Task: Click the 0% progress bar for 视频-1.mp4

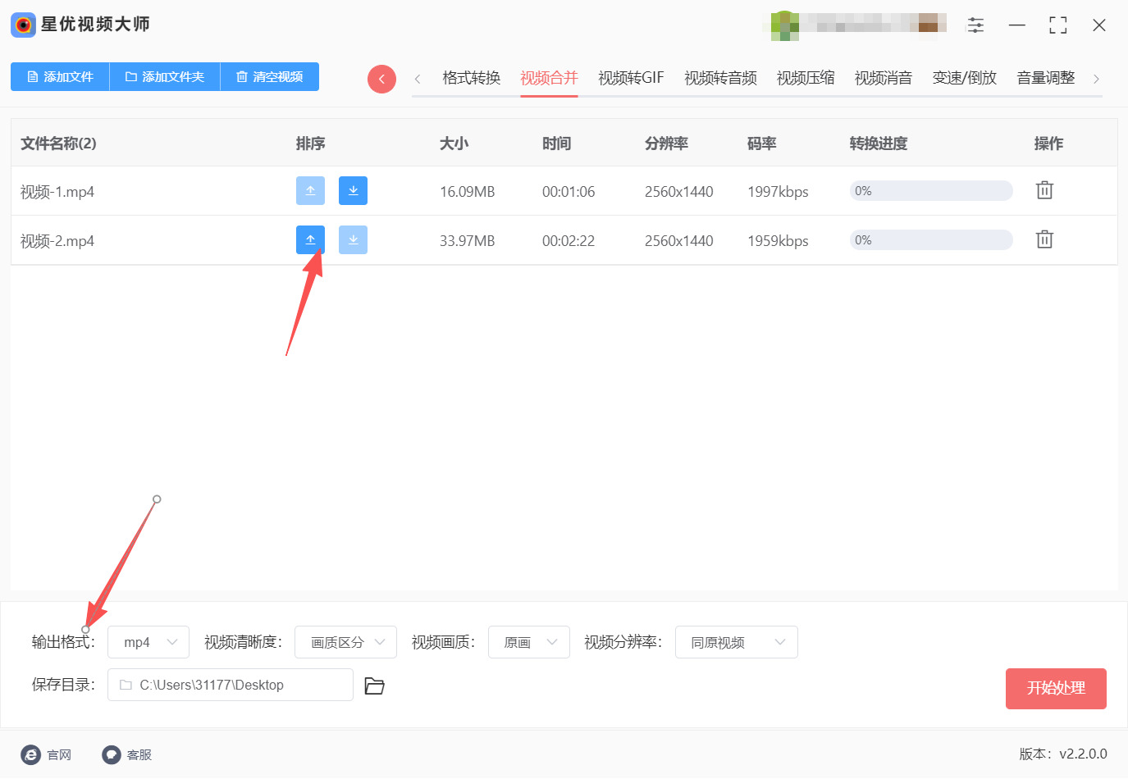Action: (x=931, y=191)
